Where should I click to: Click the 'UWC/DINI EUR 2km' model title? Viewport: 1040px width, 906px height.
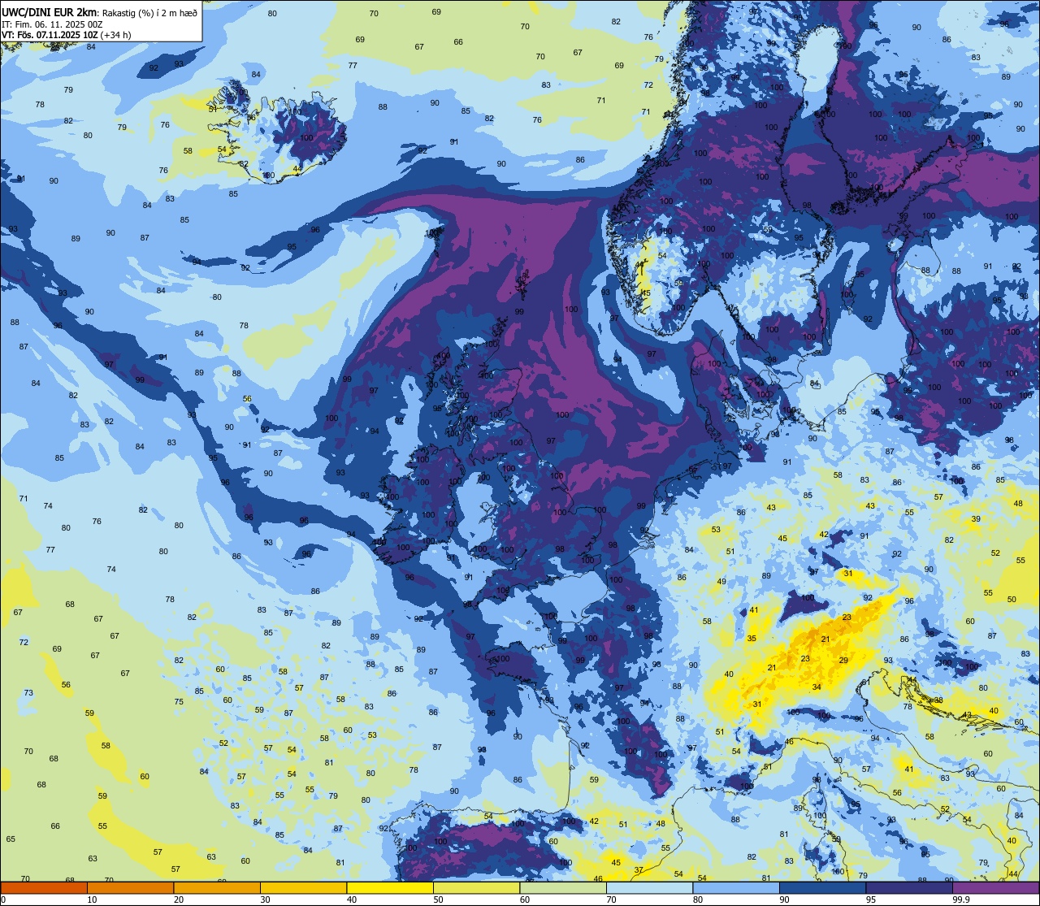(x=50, y=12)
